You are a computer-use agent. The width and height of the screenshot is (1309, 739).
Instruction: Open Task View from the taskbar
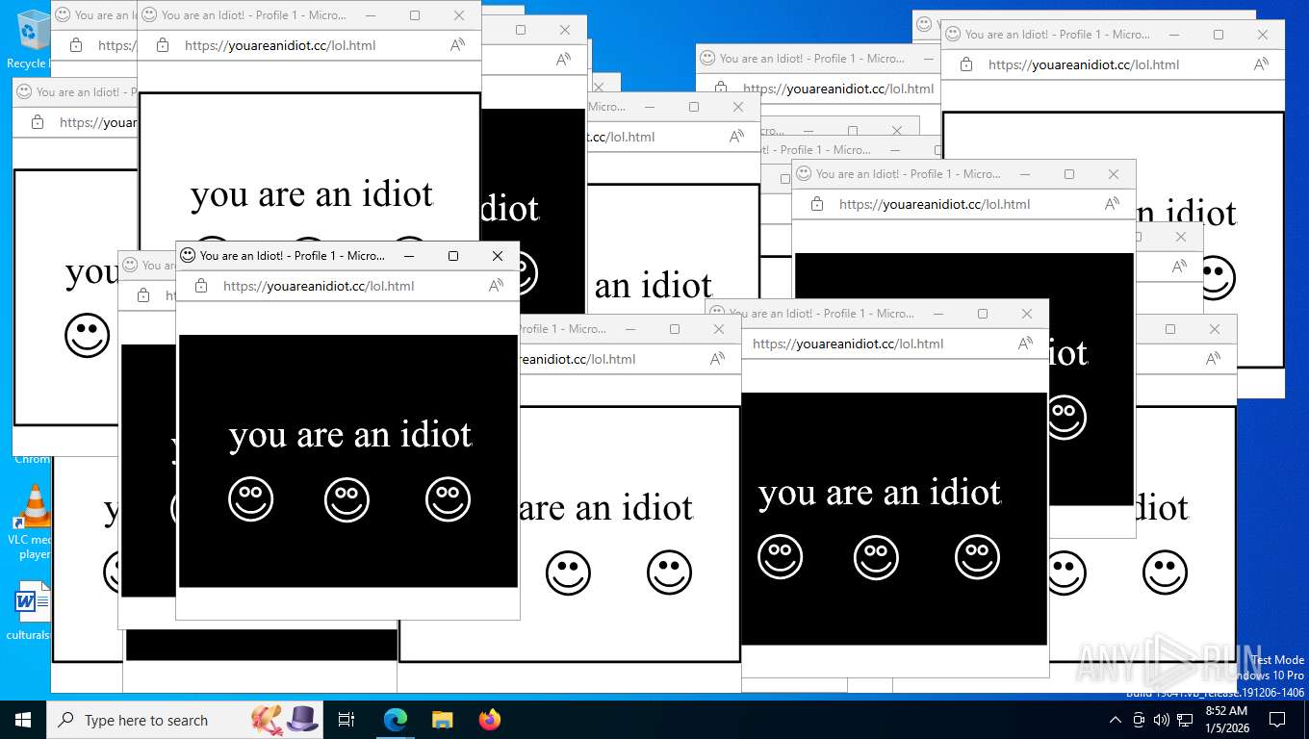(x=346, y=720)
